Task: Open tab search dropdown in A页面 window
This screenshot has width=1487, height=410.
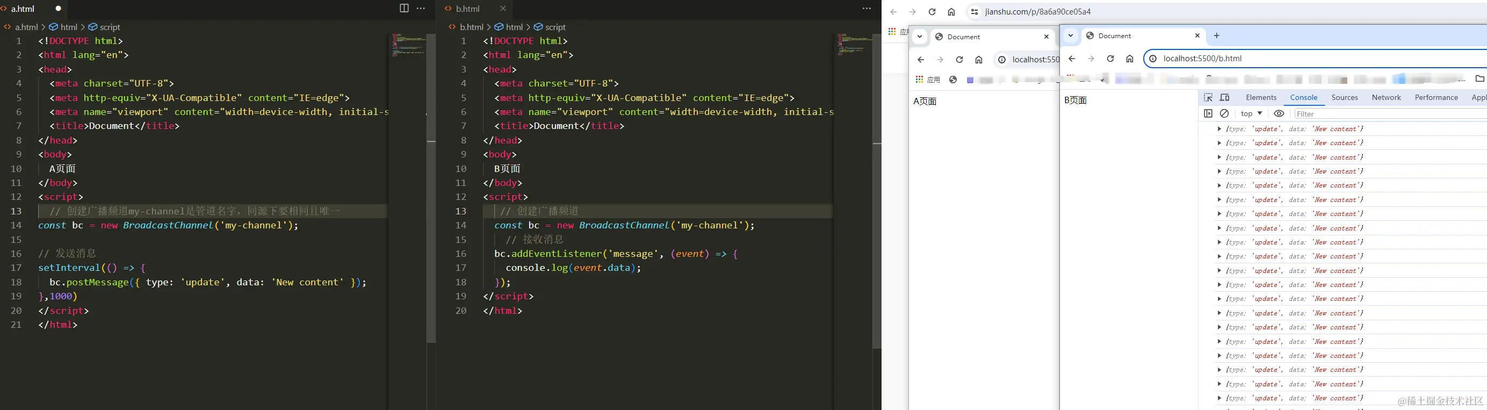Action: 920,37
